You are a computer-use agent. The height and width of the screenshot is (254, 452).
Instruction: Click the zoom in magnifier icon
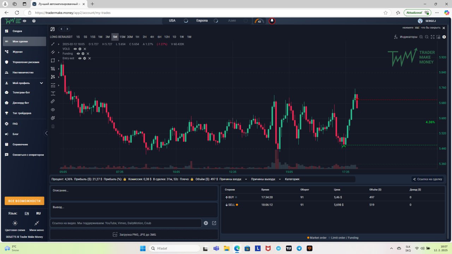click(421, 37)
